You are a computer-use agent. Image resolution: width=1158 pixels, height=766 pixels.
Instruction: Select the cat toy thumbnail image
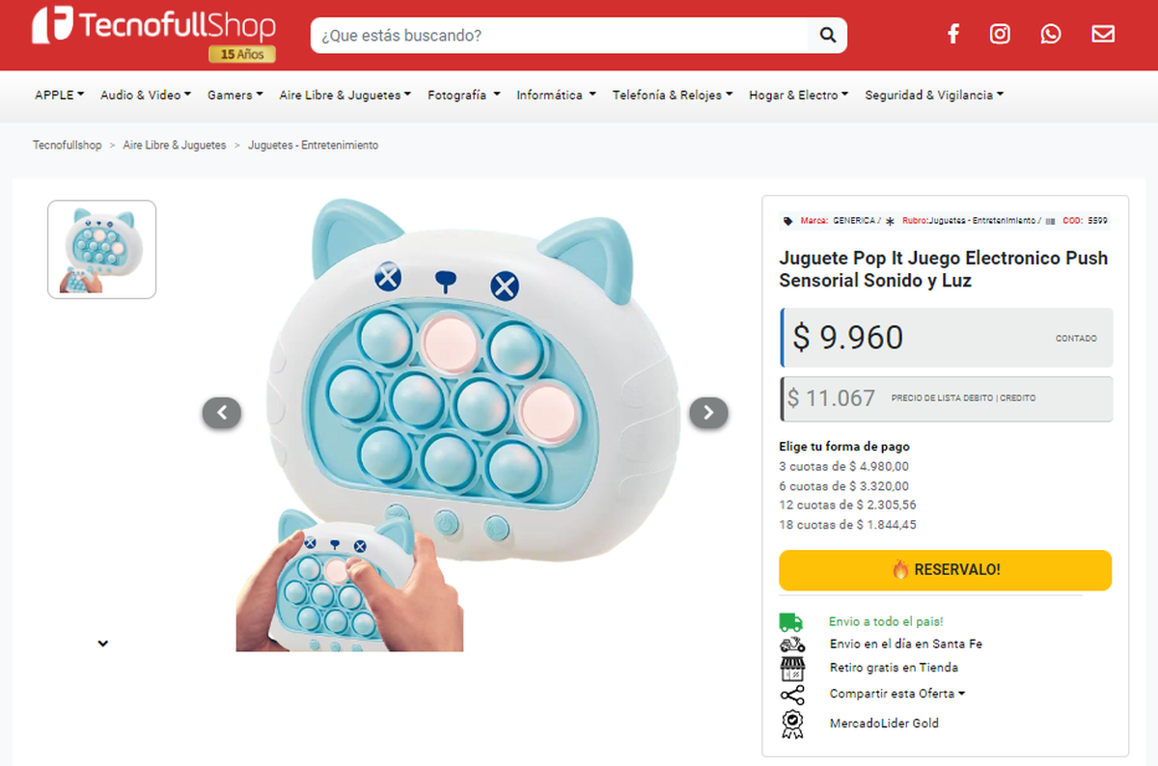point(102,249)
